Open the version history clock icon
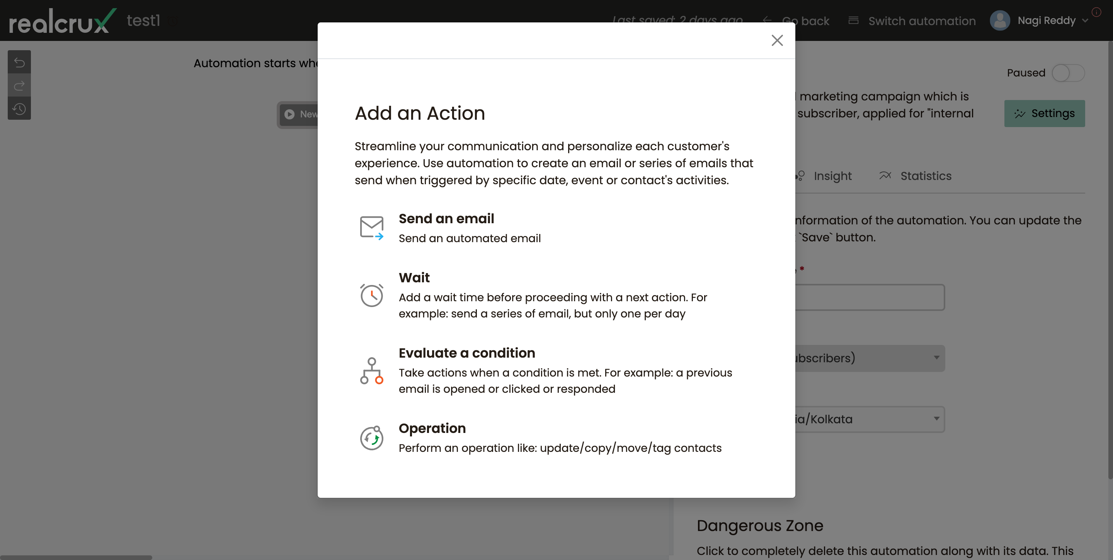This screenshot has height=560, width=1113. 19,109
